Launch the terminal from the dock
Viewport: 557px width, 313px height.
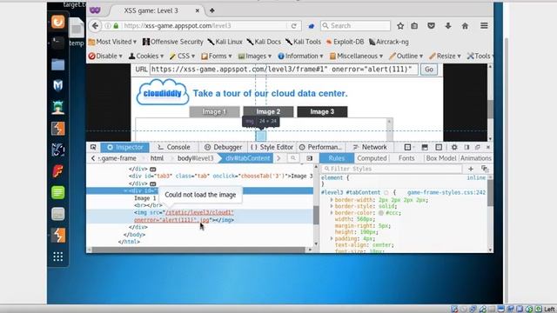click(58, 43)
